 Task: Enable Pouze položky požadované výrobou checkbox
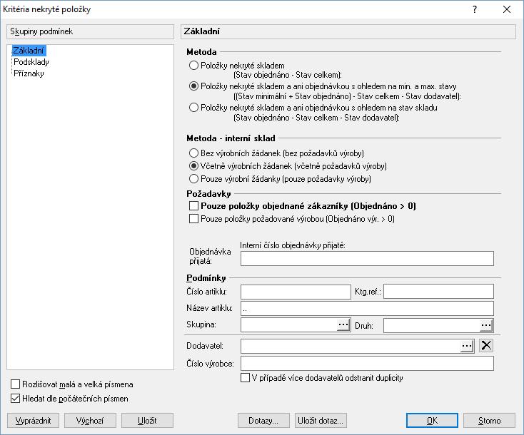194,219
